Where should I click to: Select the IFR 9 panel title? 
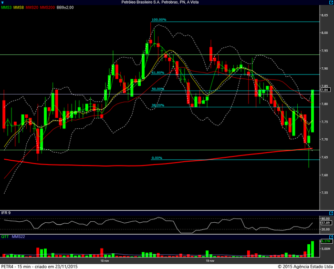point(6,212)
